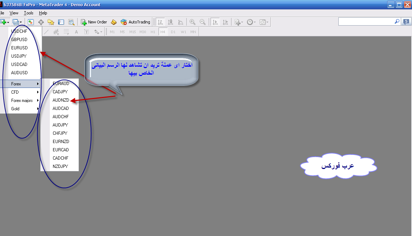Toggle the Terminal panel icon

click(61, 22)
